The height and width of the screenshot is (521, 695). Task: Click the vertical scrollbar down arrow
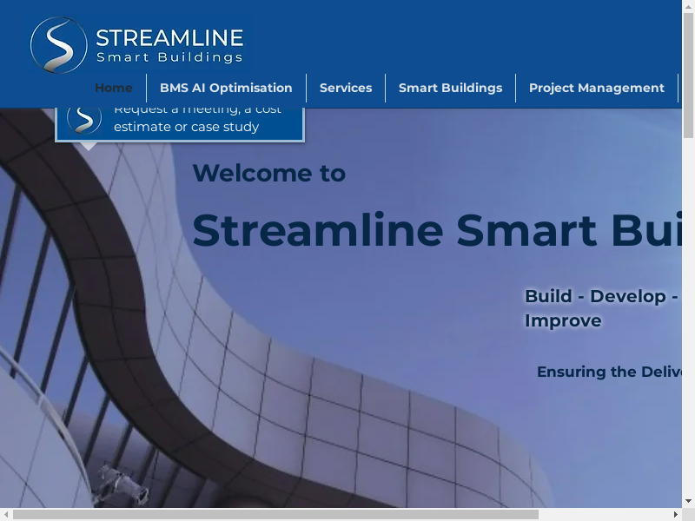[x=688, y=501]
